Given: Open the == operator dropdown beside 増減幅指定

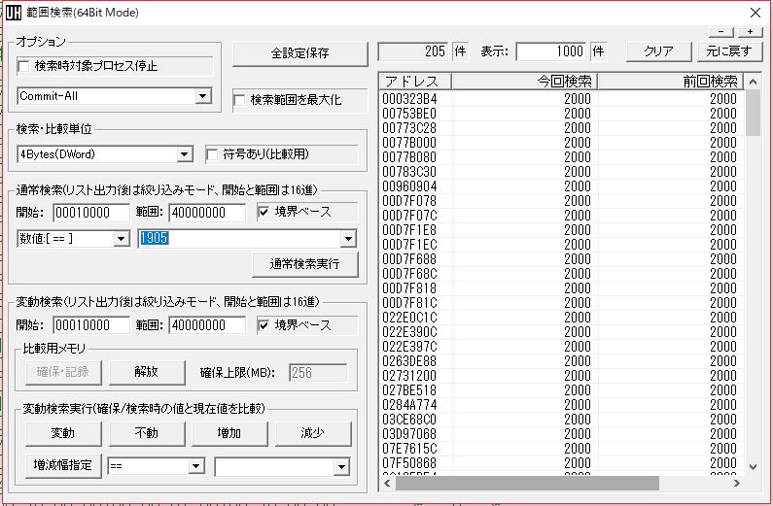Looking at the screenshot, I should pos(196,466).
